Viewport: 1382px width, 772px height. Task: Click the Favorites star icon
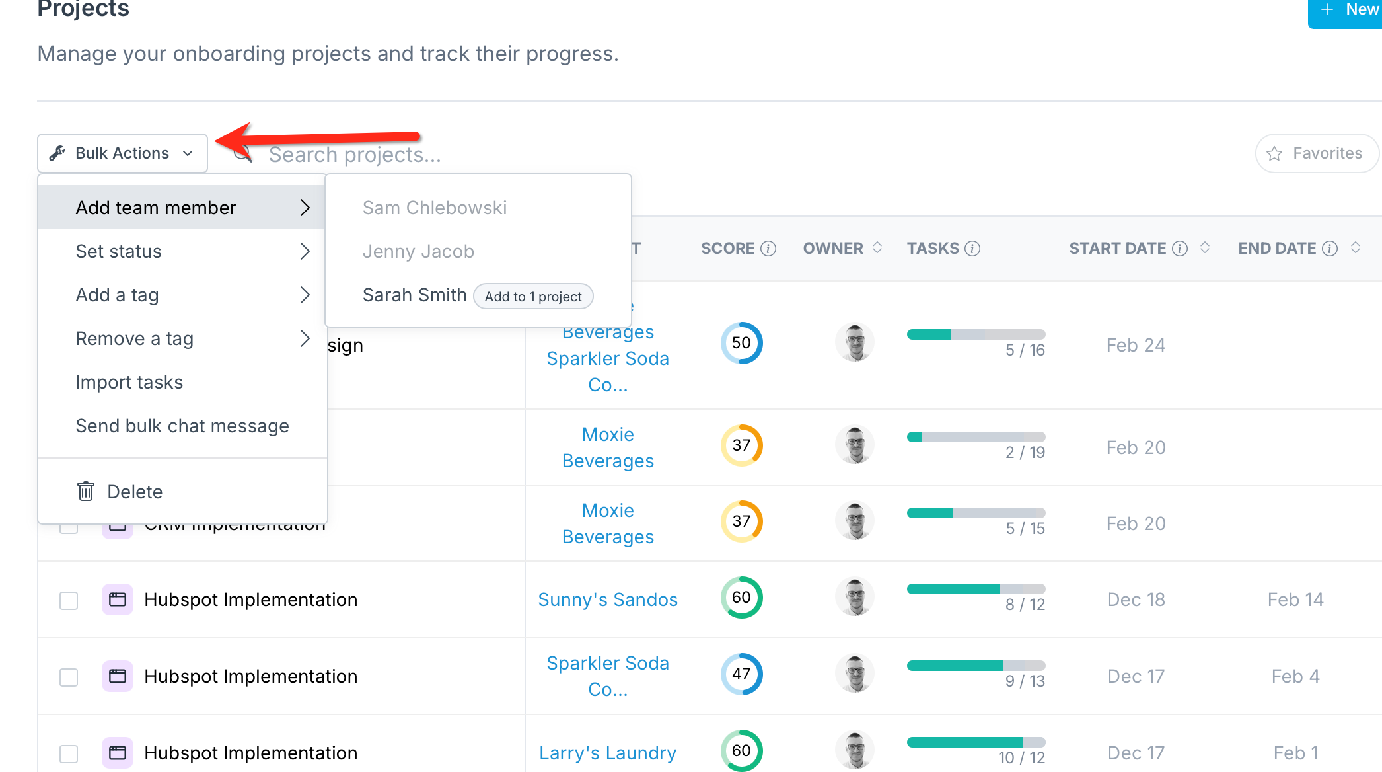(1274, 153)
